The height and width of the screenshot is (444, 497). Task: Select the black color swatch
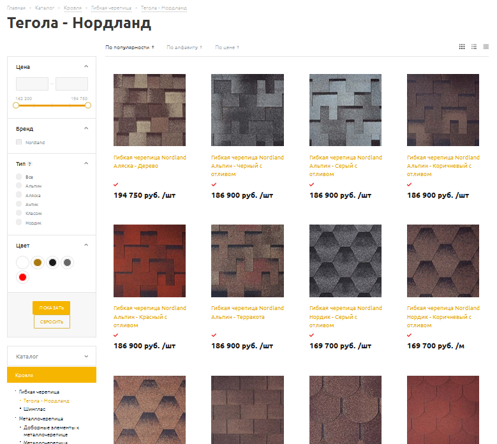(x=52, y=262)
